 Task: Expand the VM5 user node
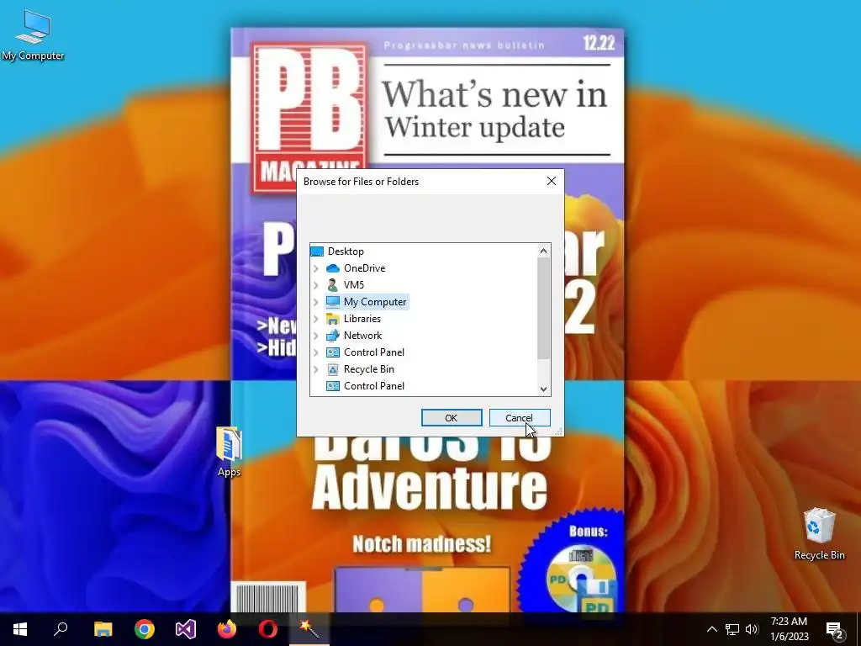[316, 285]
